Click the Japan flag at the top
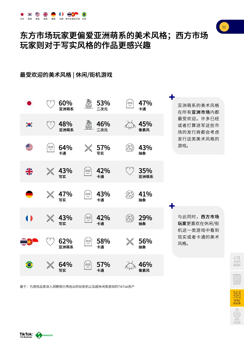This screenshot has width=244, height=345. [x=22, y=14]
